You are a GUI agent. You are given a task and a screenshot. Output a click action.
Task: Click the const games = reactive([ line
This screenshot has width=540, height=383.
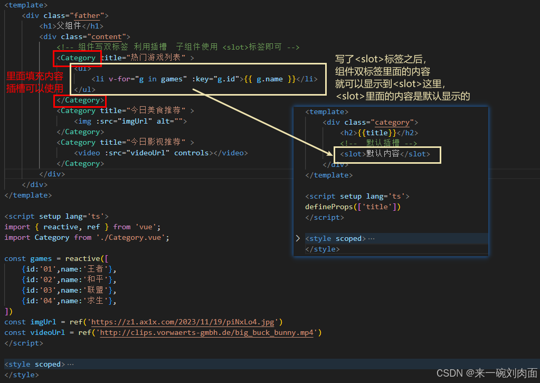coord(56,258)
